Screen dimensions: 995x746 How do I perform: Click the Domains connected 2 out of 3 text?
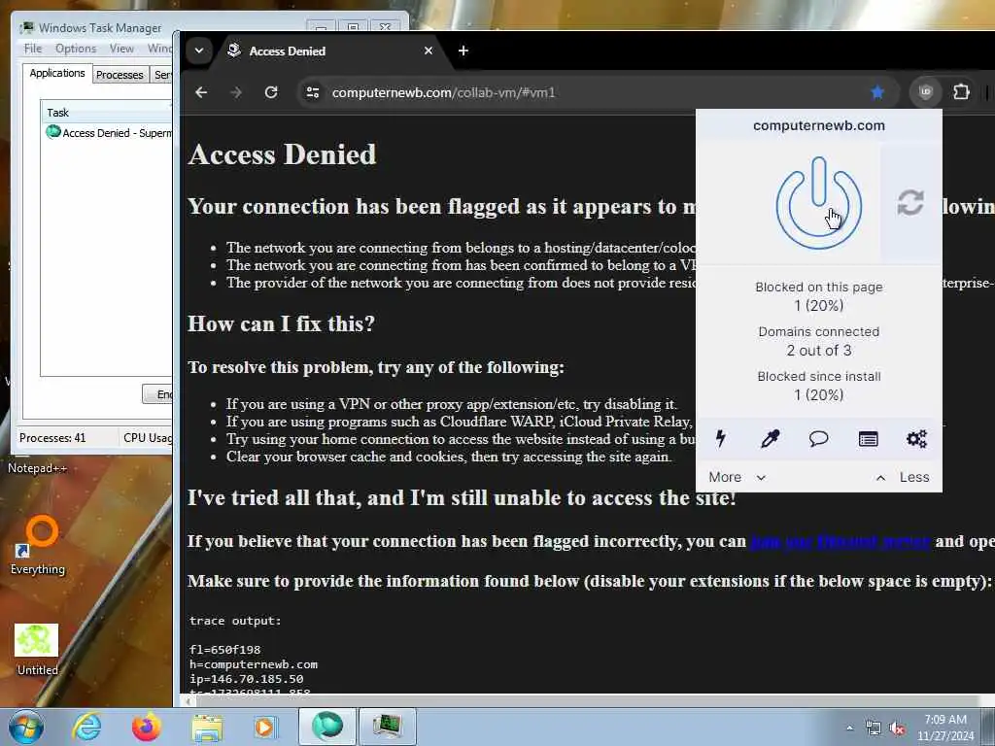(818, 341)
